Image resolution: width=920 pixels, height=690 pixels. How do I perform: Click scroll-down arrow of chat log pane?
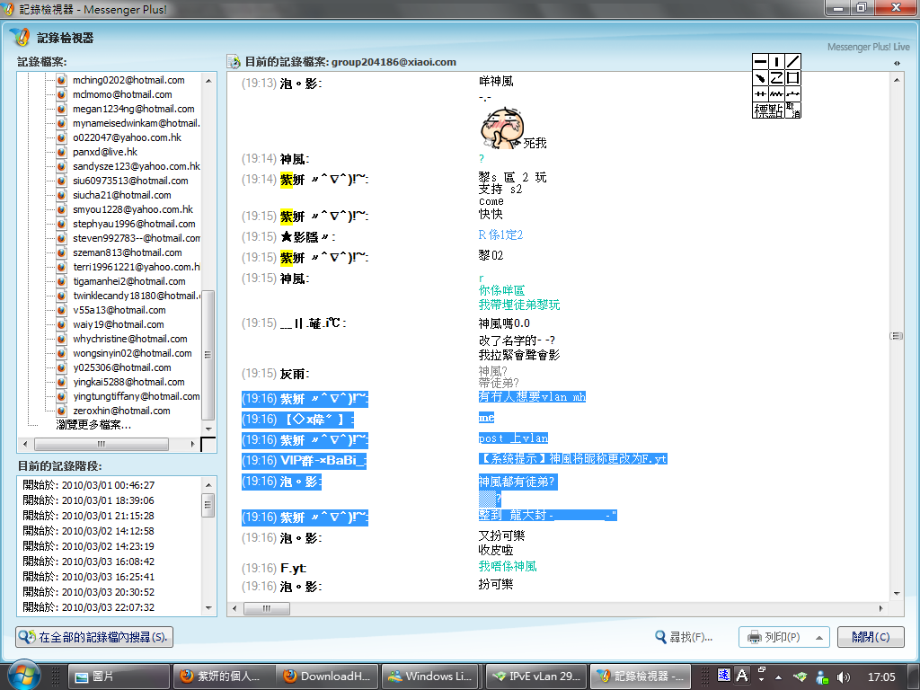coord(897,594)
